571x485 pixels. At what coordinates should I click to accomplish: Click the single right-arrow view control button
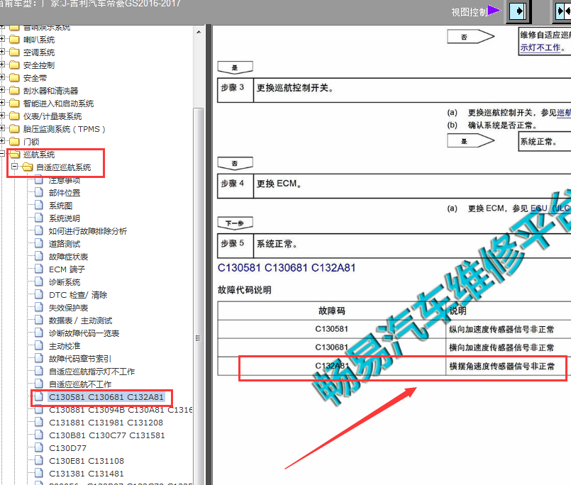coord(518,11)
